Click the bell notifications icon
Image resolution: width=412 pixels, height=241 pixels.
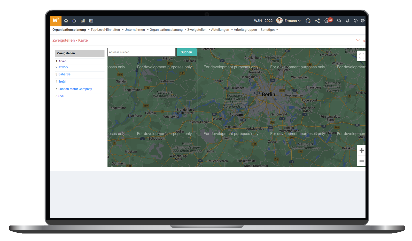click(x=348, y=21)
